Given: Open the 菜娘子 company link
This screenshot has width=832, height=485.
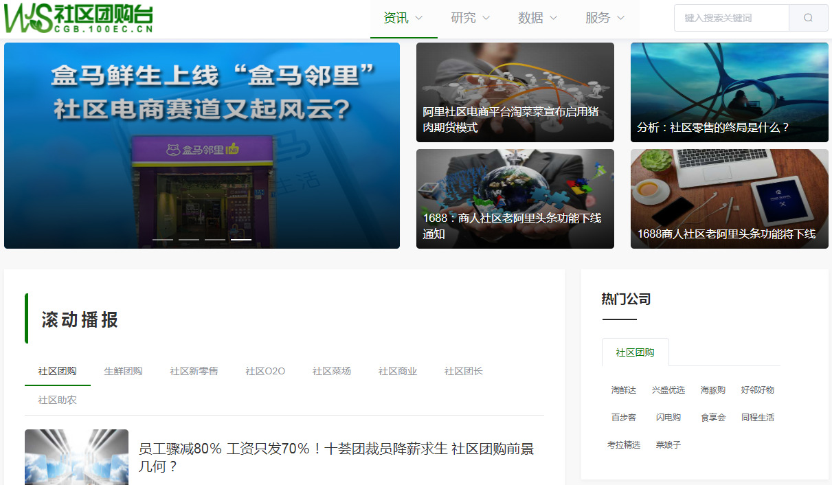Looking at the screenshot, I should tap(668, 444).
